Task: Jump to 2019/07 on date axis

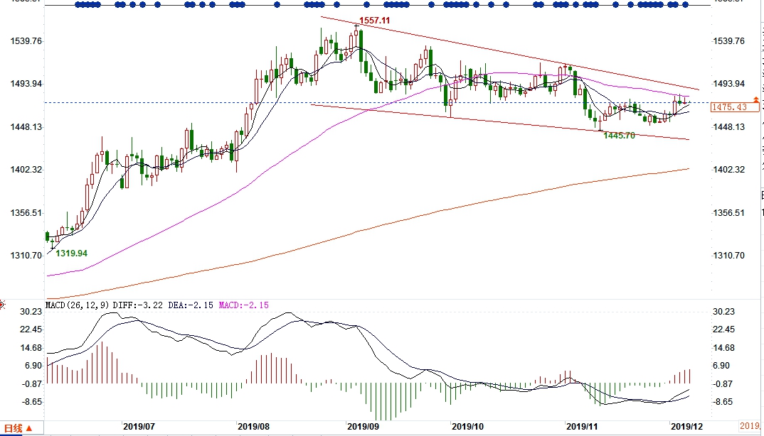Action: [x=139, y=427]
